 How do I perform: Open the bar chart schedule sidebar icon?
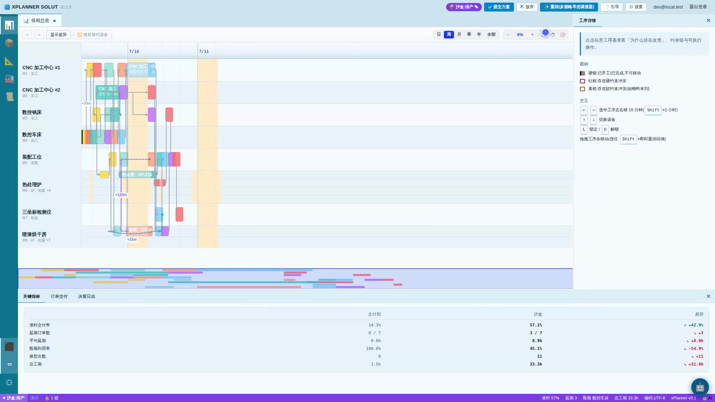(x=9, y=25)
